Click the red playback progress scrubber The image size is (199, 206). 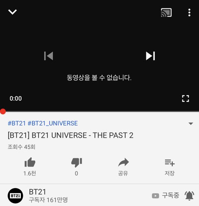[3, 111]
